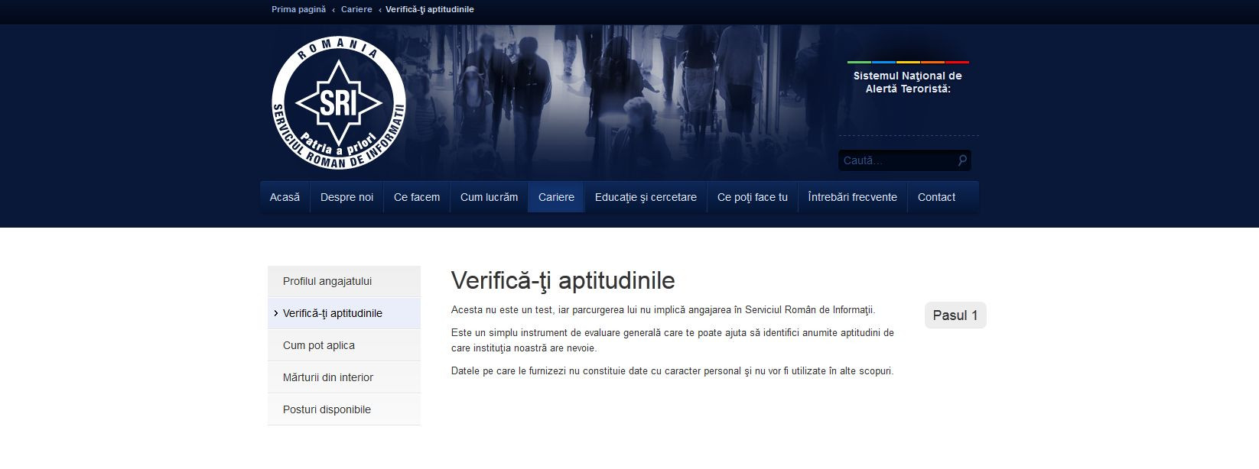Click the Verifică-ţi aptitudinile page heading
1259x469 pixels.
point(563,280)
